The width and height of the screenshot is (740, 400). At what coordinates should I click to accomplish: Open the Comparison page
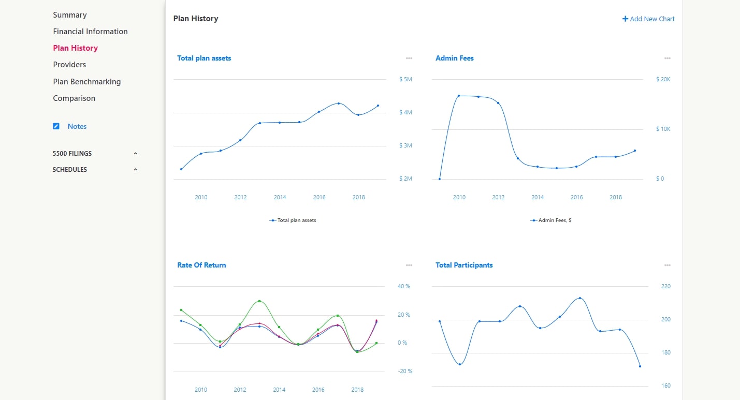(x=74, y=98)
